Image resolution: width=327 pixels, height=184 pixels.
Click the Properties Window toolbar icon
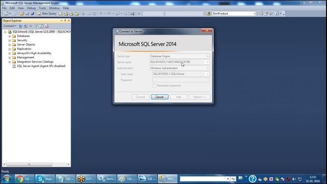tap(266, 14)
